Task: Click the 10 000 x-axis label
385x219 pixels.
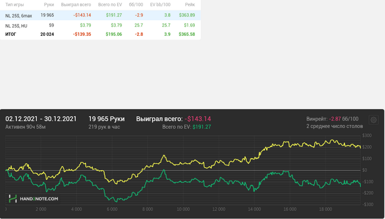Action: pos(183,210)
